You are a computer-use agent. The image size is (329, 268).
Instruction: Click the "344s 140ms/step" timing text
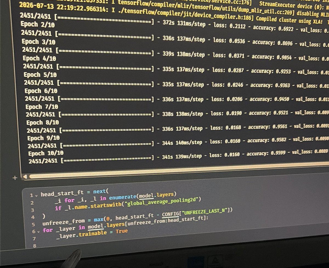(x=181, y=142)
